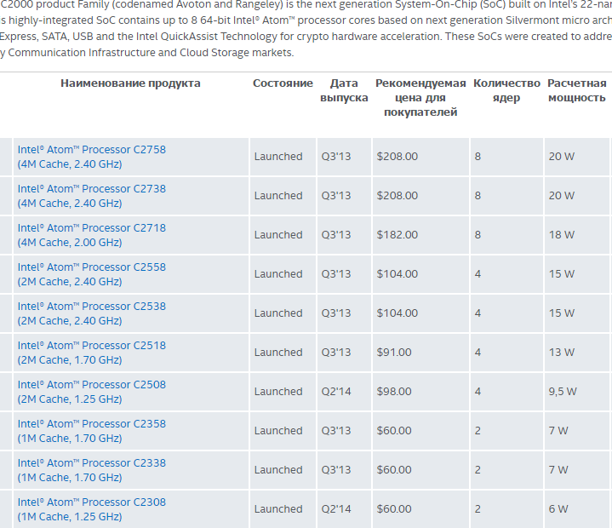The height and width of the screenshot is (528, 612).
Task: Click the 'Количество ядер' column header
Action: tap(506, 90)
